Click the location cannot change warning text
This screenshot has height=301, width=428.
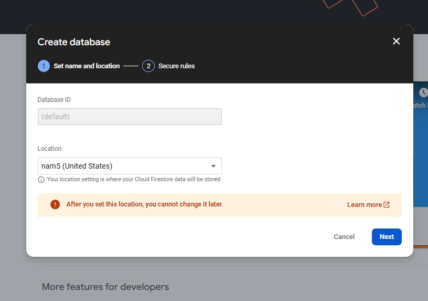coord(144,204)
